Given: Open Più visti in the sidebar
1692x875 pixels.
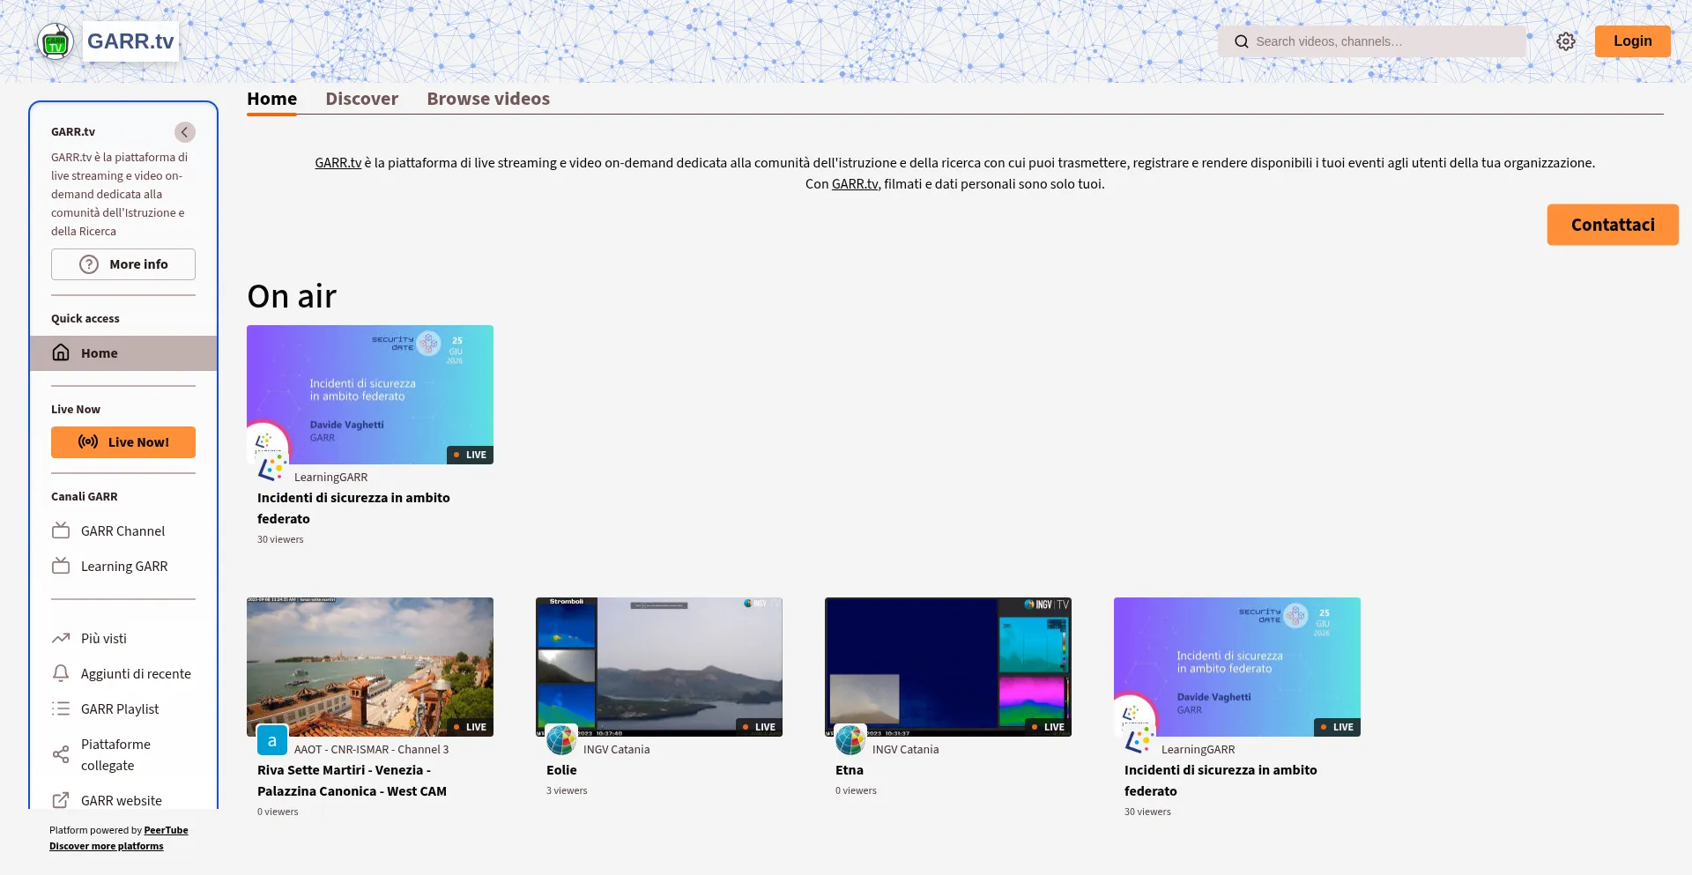Looking at the screenshot, I should pos(123,638).
